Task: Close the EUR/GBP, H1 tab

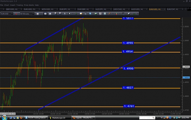Action: 93,9
